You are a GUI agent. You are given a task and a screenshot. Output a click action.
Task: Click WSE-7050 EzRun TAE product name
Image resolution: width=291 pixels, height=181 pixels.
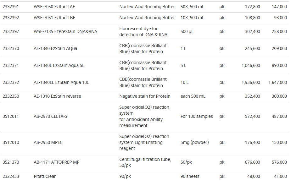point(54,7)
